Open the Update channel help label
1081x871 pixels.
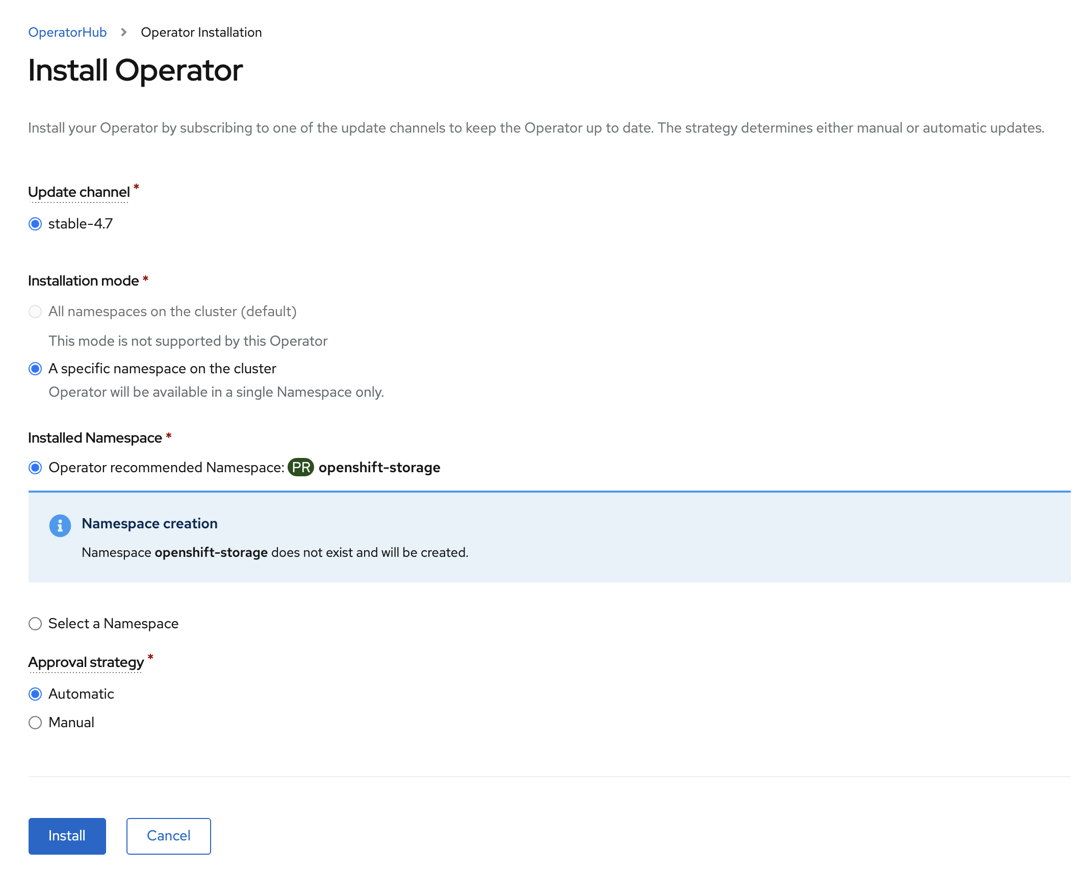pyautogui.click(x=79, y=192)
